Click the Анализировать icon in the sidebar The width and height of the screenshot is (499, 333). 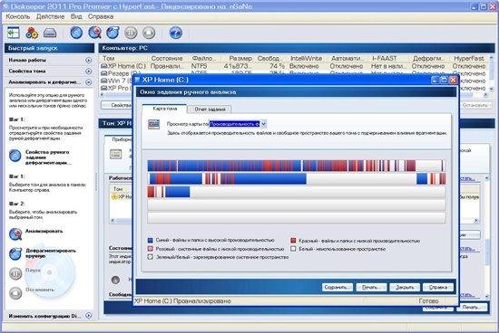click(x=15, y=234)
